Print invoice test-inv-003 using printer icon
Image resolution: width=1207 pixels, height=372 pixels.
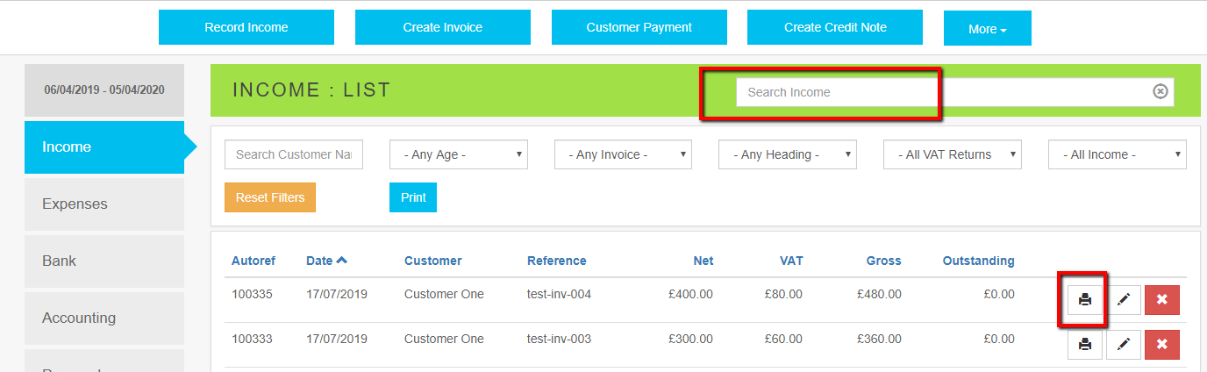coord(1085,345)
